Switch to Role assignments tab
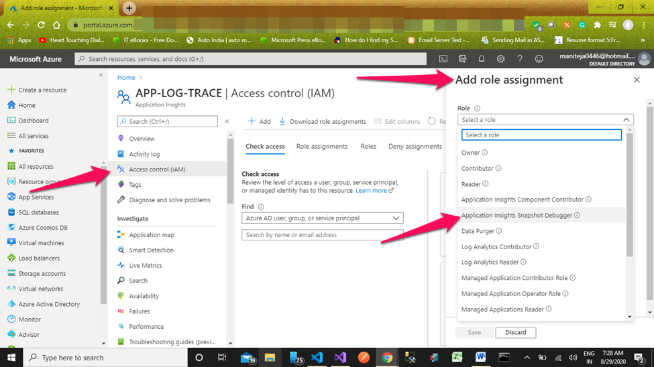 tap(322, 146)
